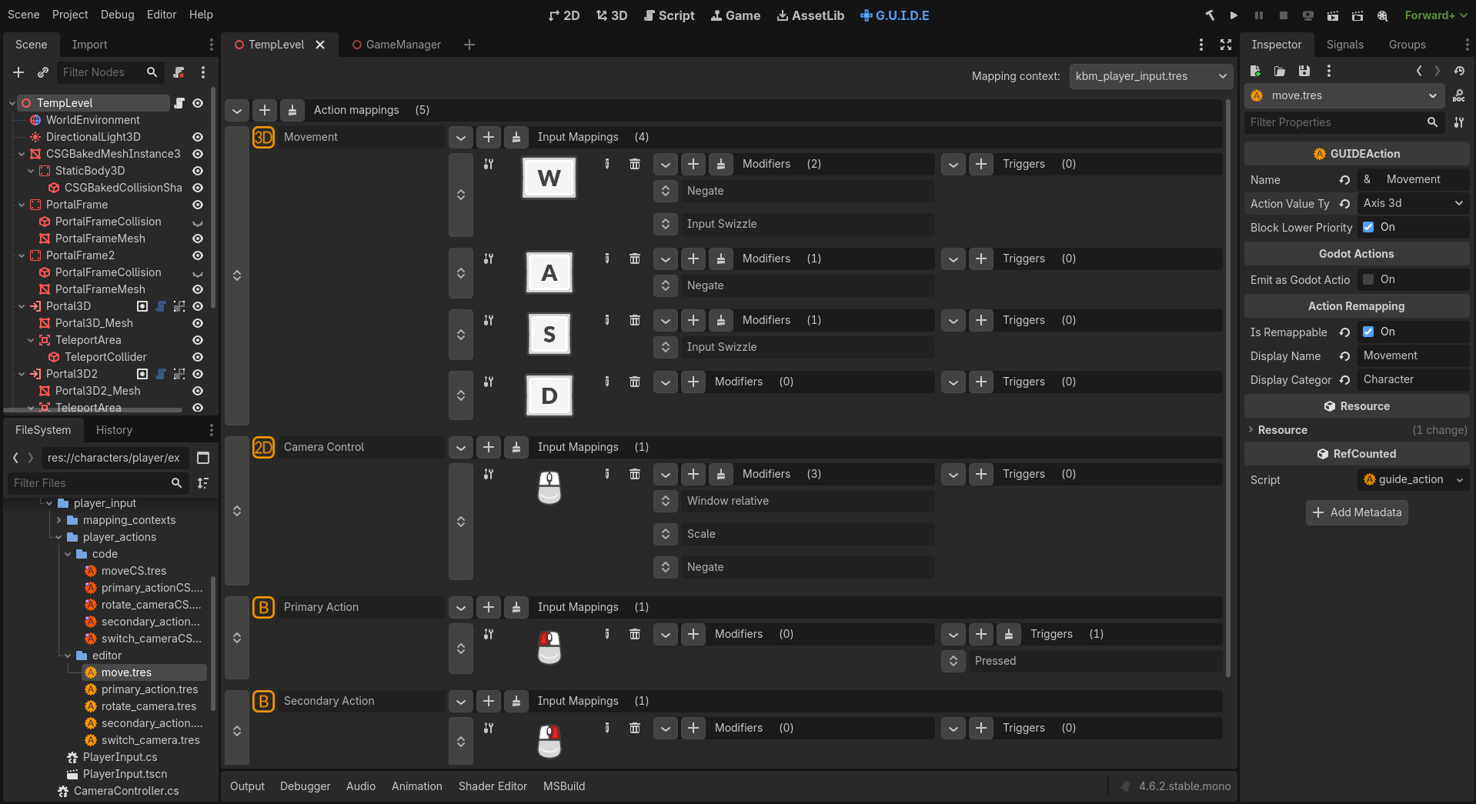Click the Camera Control mouse input icon
The image size is (1476, 804).
point(549,488)
